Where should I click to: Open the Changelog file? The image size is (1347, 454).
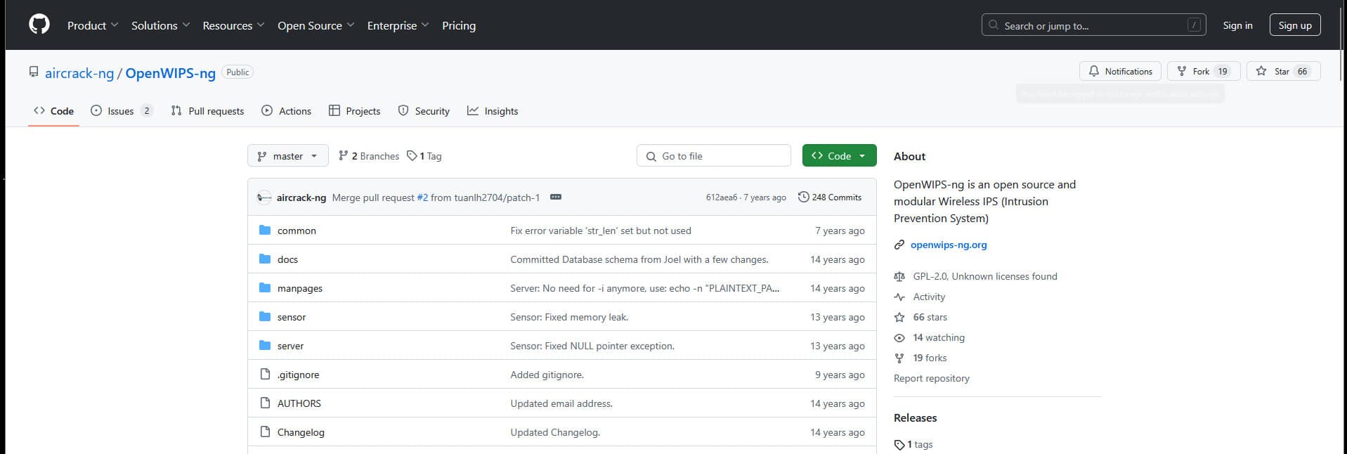[x=301, y=432]
